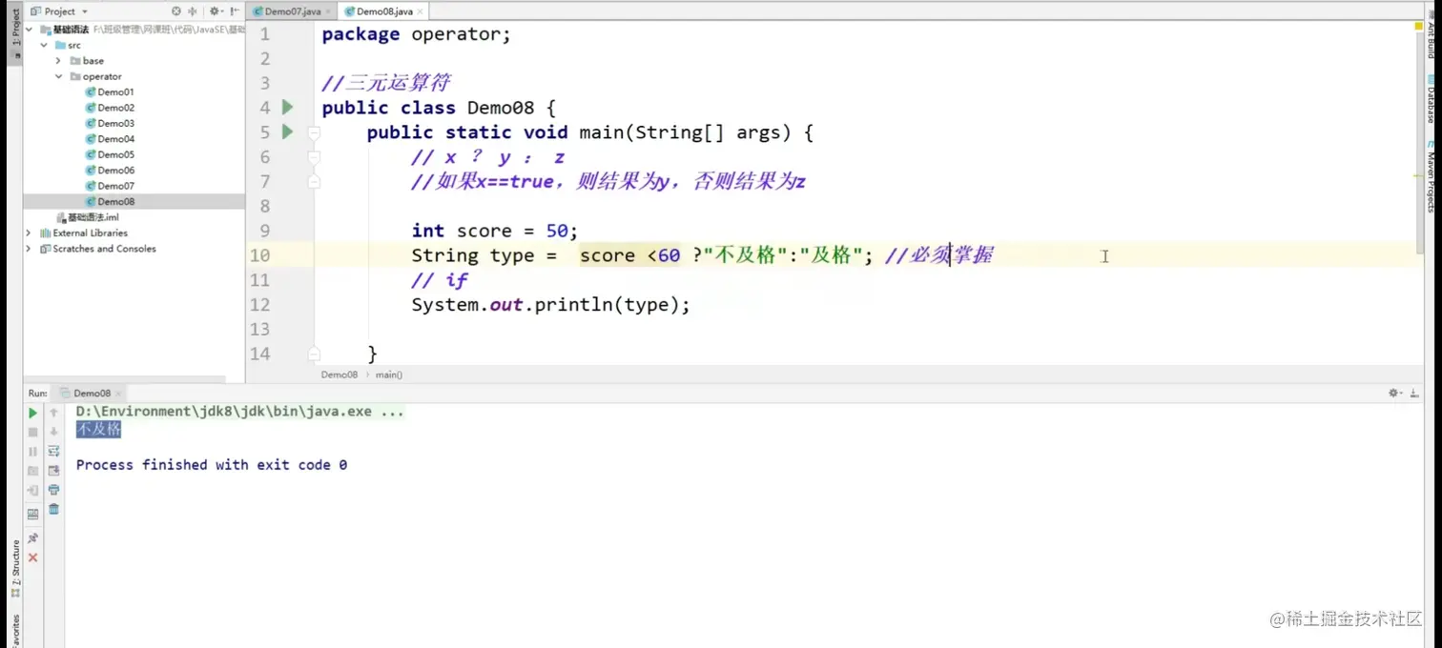
Task: Collapse the operator package folder
Action: point(59,76)
